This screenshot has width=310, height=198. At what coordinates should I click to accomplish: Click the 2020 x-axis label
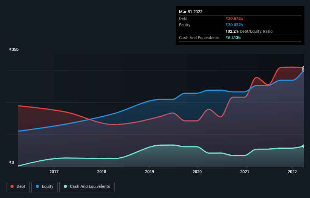(197, 172)
